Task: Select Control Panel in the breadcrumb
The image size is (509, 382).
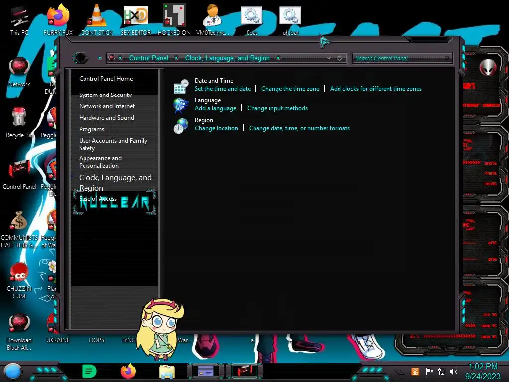Action: [148, 58]
